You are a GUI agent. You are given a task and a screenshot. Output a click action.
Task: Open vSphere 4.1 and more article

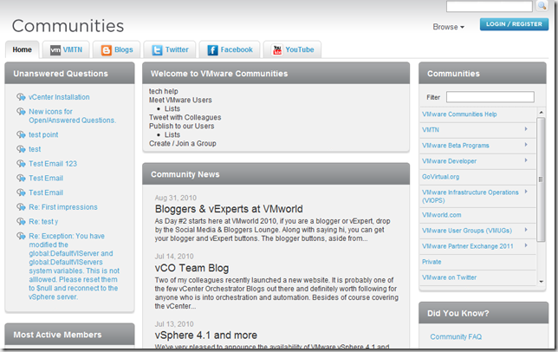pyautogui.click(x=205, y=335)
